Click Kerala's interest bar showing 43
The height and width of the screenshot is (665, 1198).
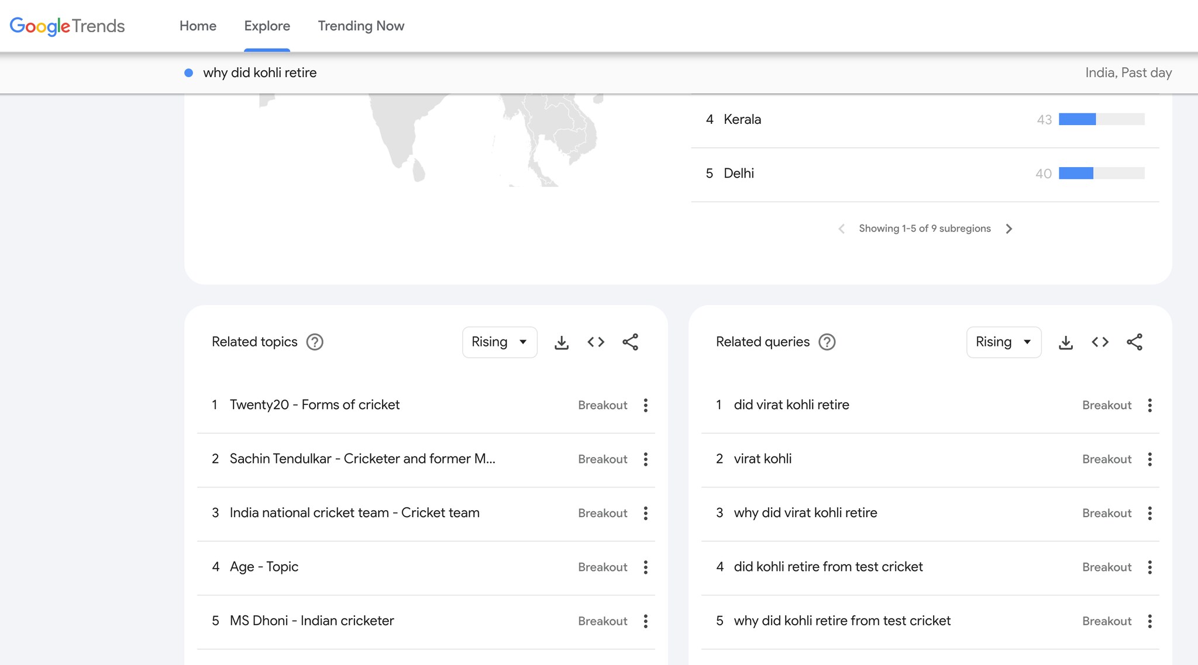point(1101,119)
